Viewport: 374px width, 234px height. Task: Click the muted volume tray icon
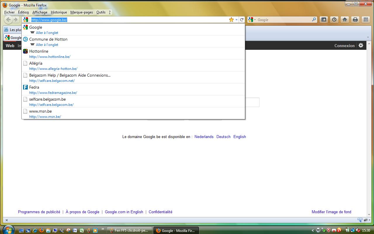(x=358, y=230)
